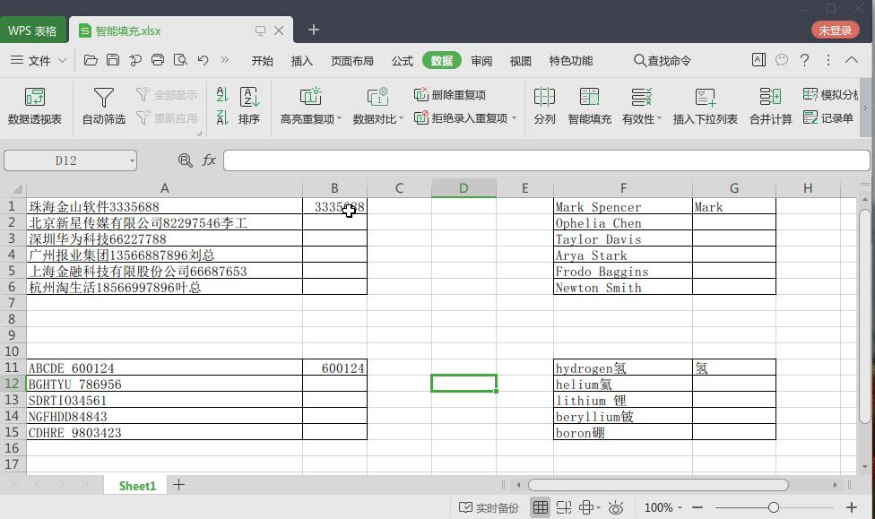Switch to the 公式 Formulas ribbon tab

pos(401,61)
